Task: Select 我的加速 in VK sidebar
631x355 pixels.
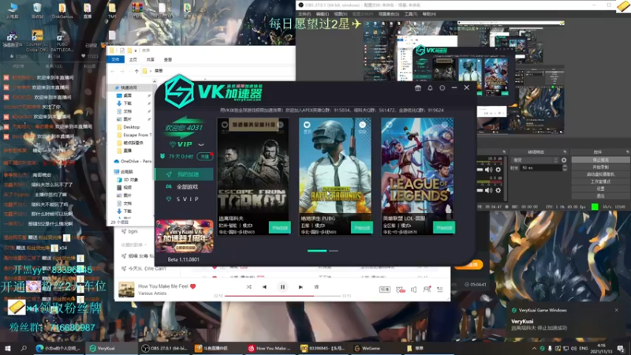Action: pyautogui.click(x=185, y=174)
